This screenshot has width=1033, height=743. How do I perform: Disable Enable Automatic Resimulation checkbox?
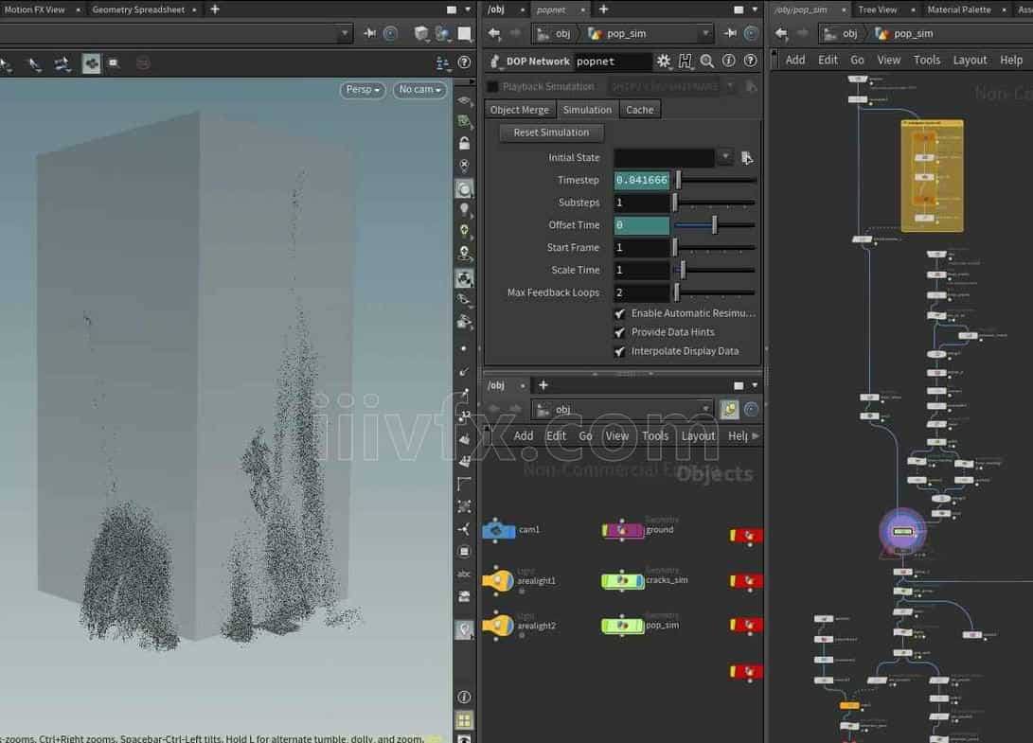click(620, 313)
